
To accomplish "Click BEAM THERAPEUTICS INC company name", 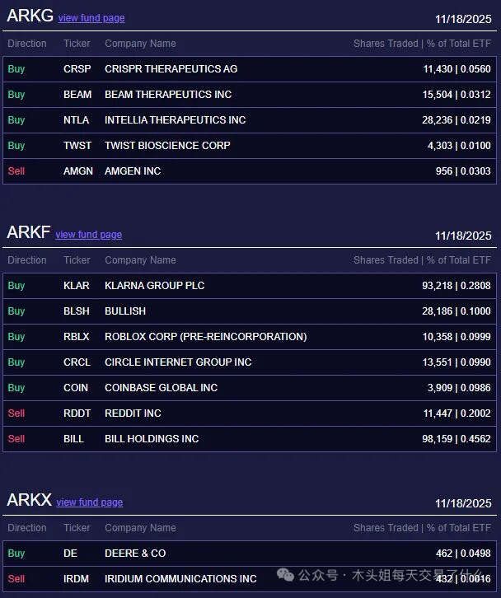I will point(168,95).
